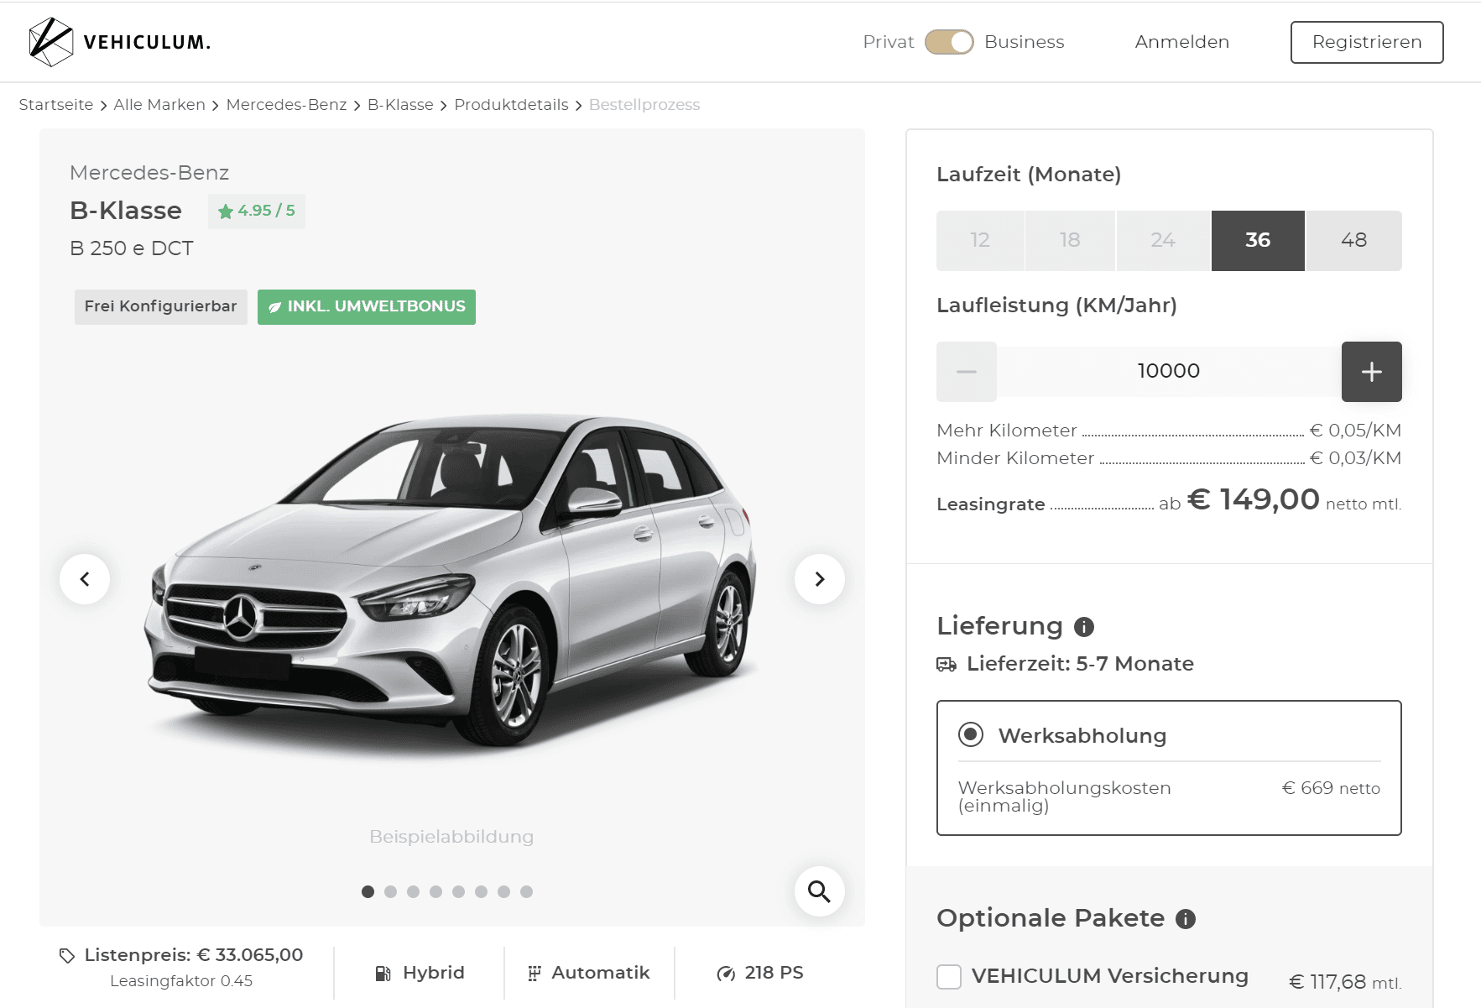
Task: Open the B-Klasse breadcrumb link
Action: (x=400, y=105)
